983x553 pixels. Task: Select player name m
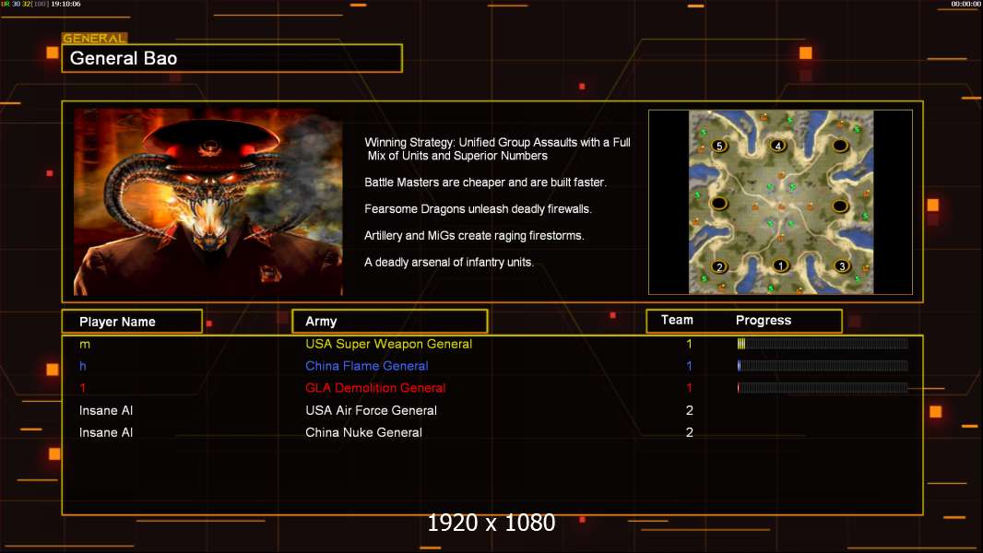click(x=85, y=345)
